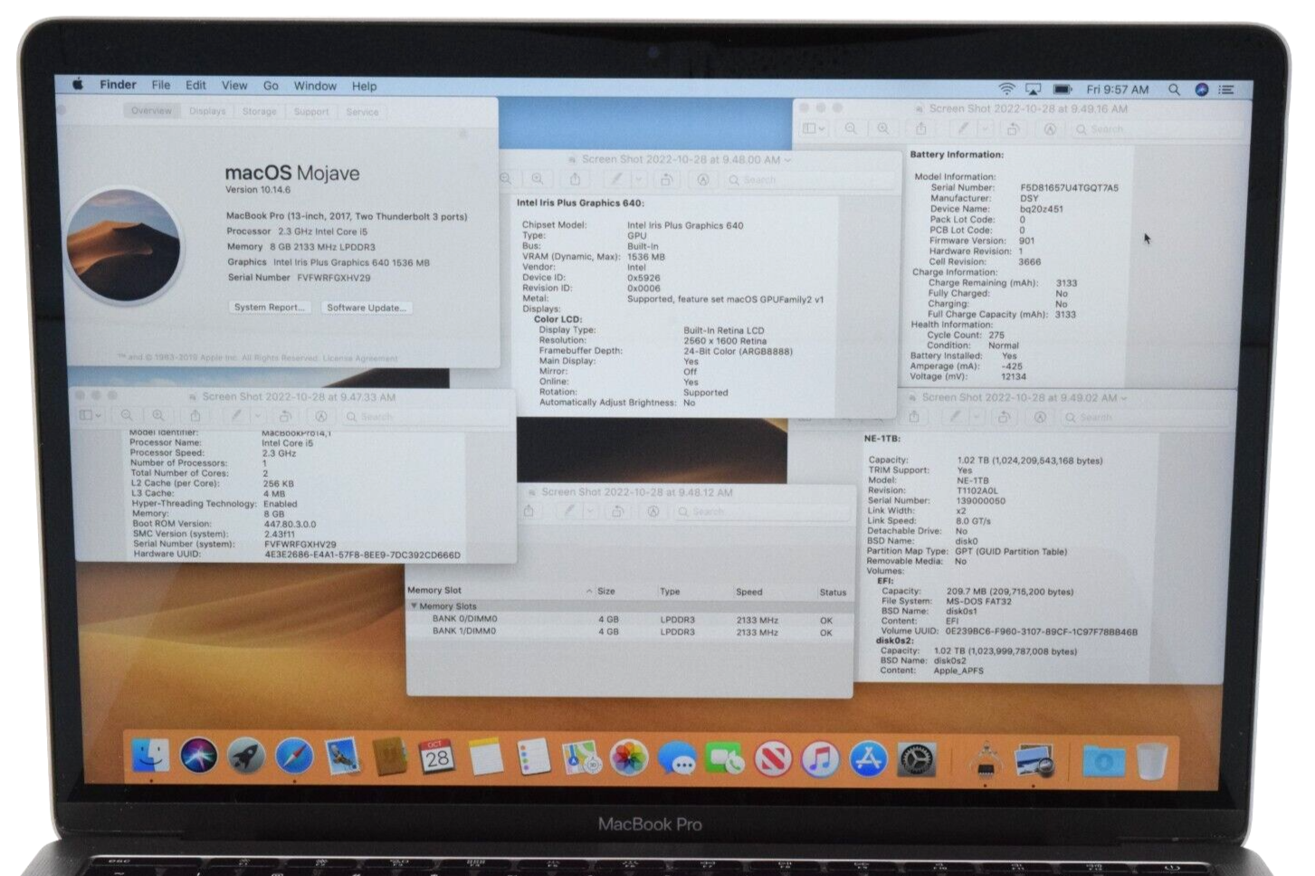The width and height of the screenshot is (1315, 876).
Task: Open the Apple menu
Action: pyautogui.click(x=78, y=84)
